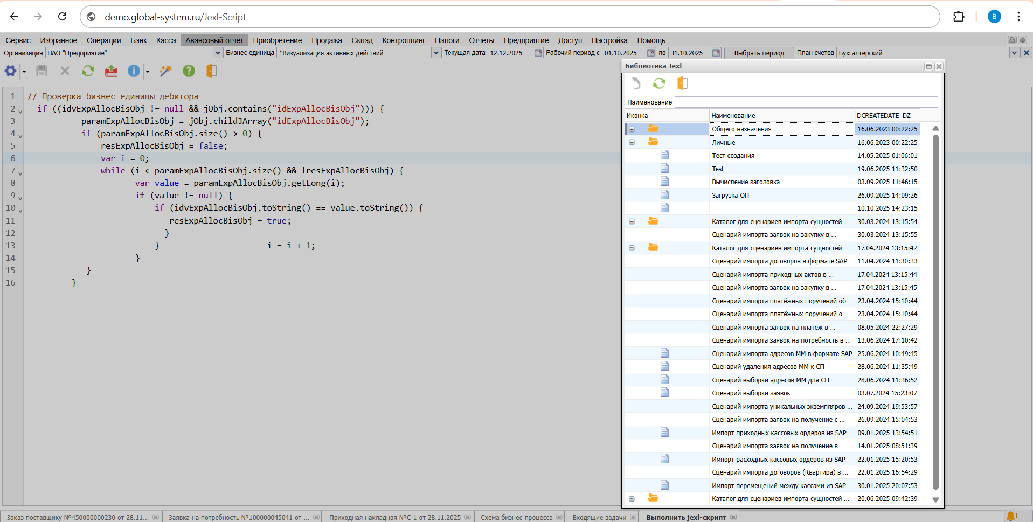Open the 'План счетов' dropdown arrow
The image size is (1033, 522).
click(1014, 53)
